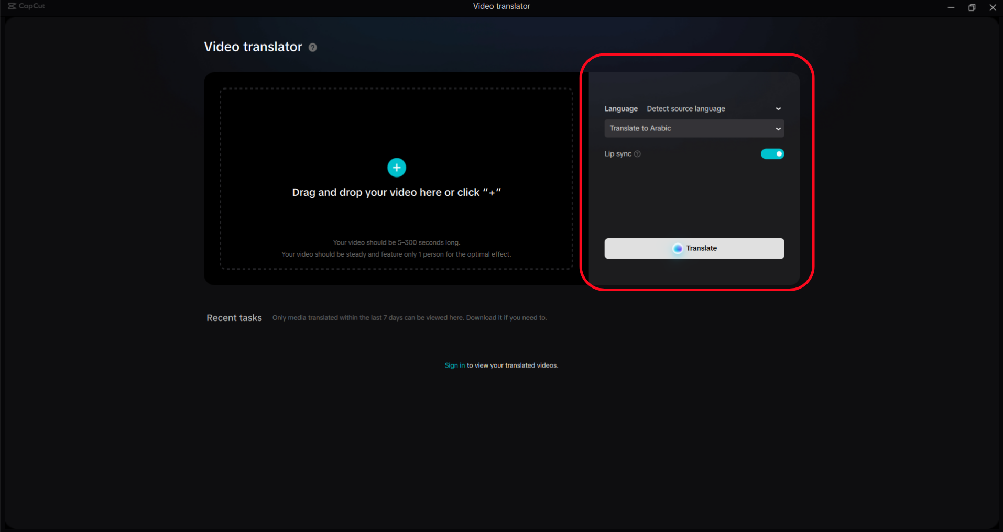This screenshot has width=1003, height=532.
Task: Click the Lip sync label
Action: (x=617, y=153)
